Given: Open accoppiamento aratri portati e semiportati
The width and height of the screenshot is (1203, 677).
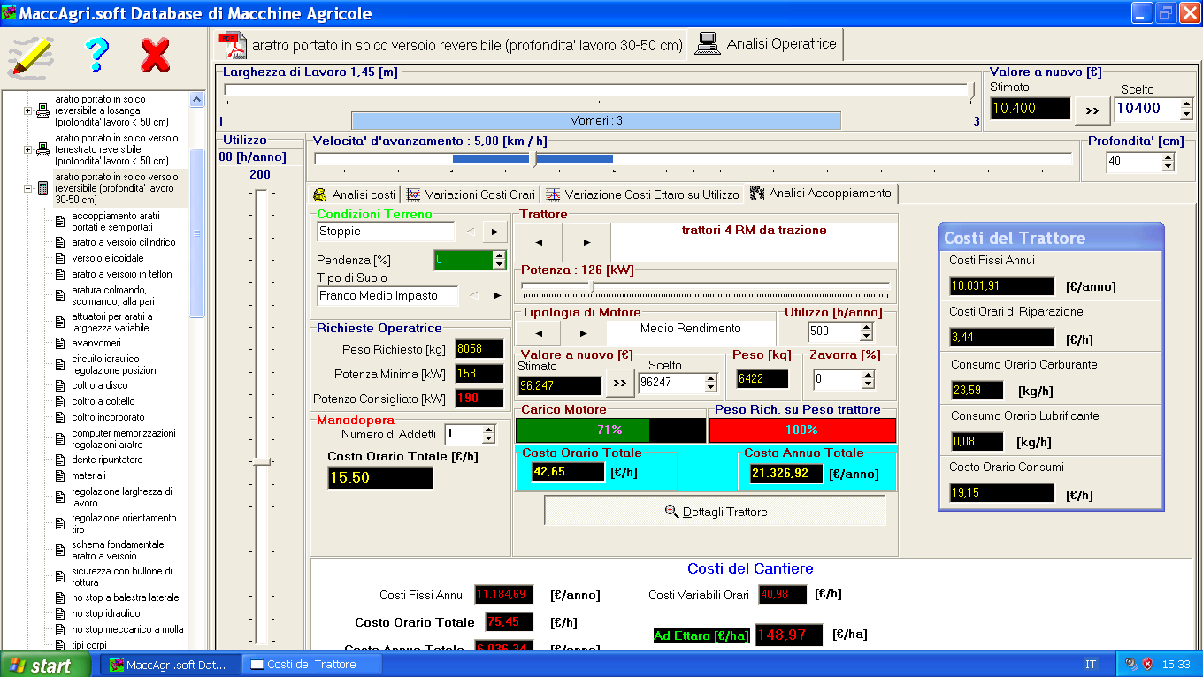Looking at the screenshot, I should tap(116, 221).
